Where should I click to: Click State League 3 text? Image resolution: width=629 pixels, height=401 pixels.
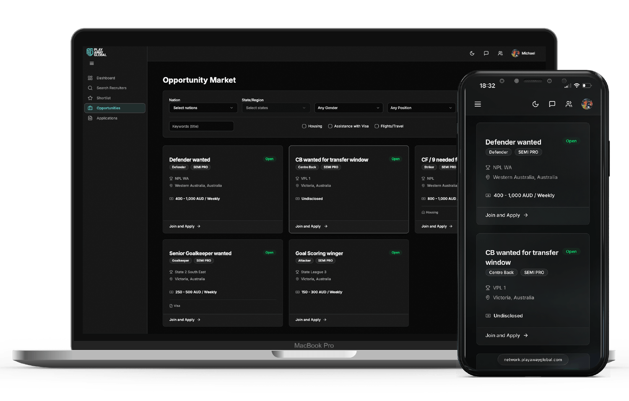point(314,272)
